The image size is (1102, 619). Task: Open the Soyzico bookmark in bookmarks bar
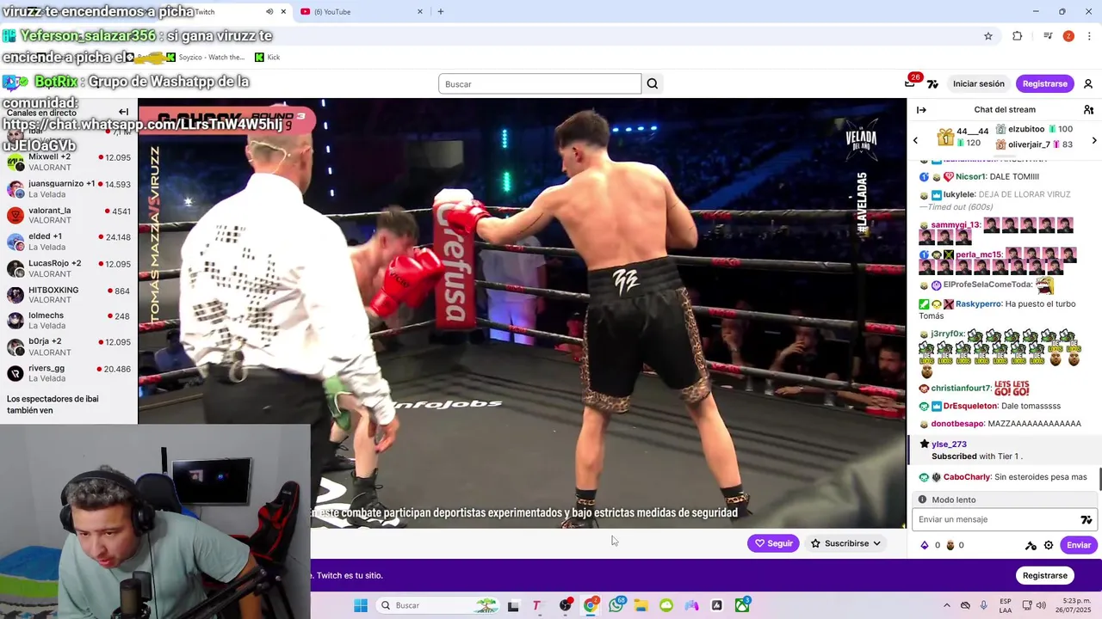206,57
